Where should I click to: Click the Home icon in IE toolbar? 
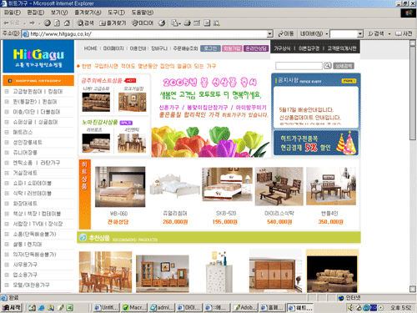click(x=67, y=23)
